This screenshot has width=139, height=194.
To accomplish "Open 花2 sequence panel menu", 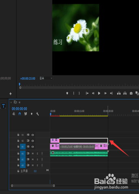I will (x=20, y=102).
